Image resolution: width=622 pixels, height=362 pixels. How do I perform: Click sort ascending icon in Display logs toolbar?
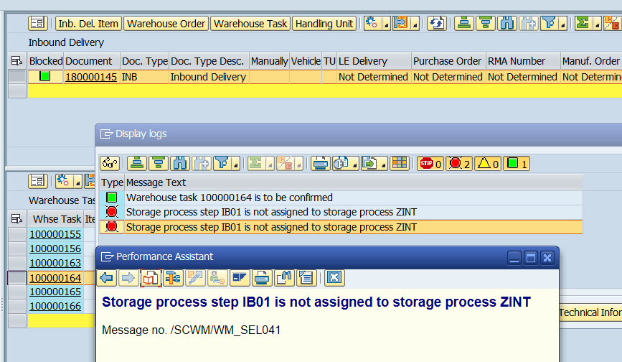[x=137, y=163]
